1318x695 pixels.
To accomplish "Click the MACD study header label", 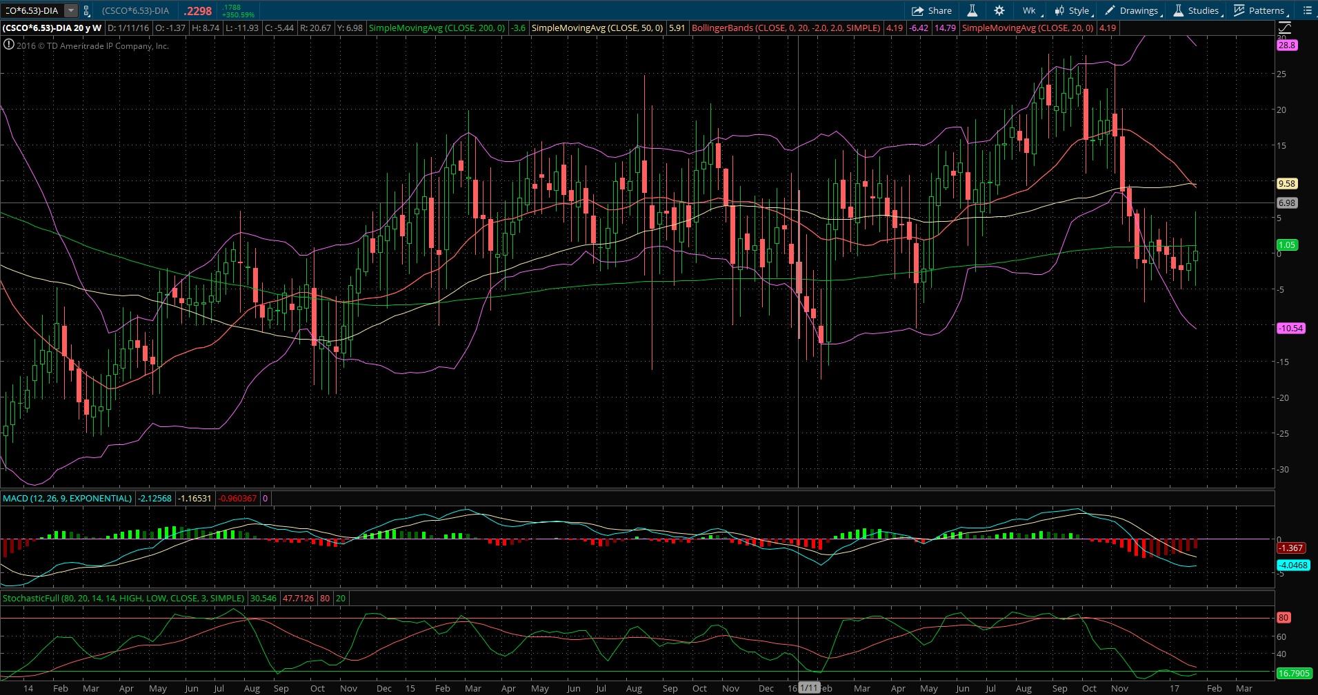I will coord(67,498).
